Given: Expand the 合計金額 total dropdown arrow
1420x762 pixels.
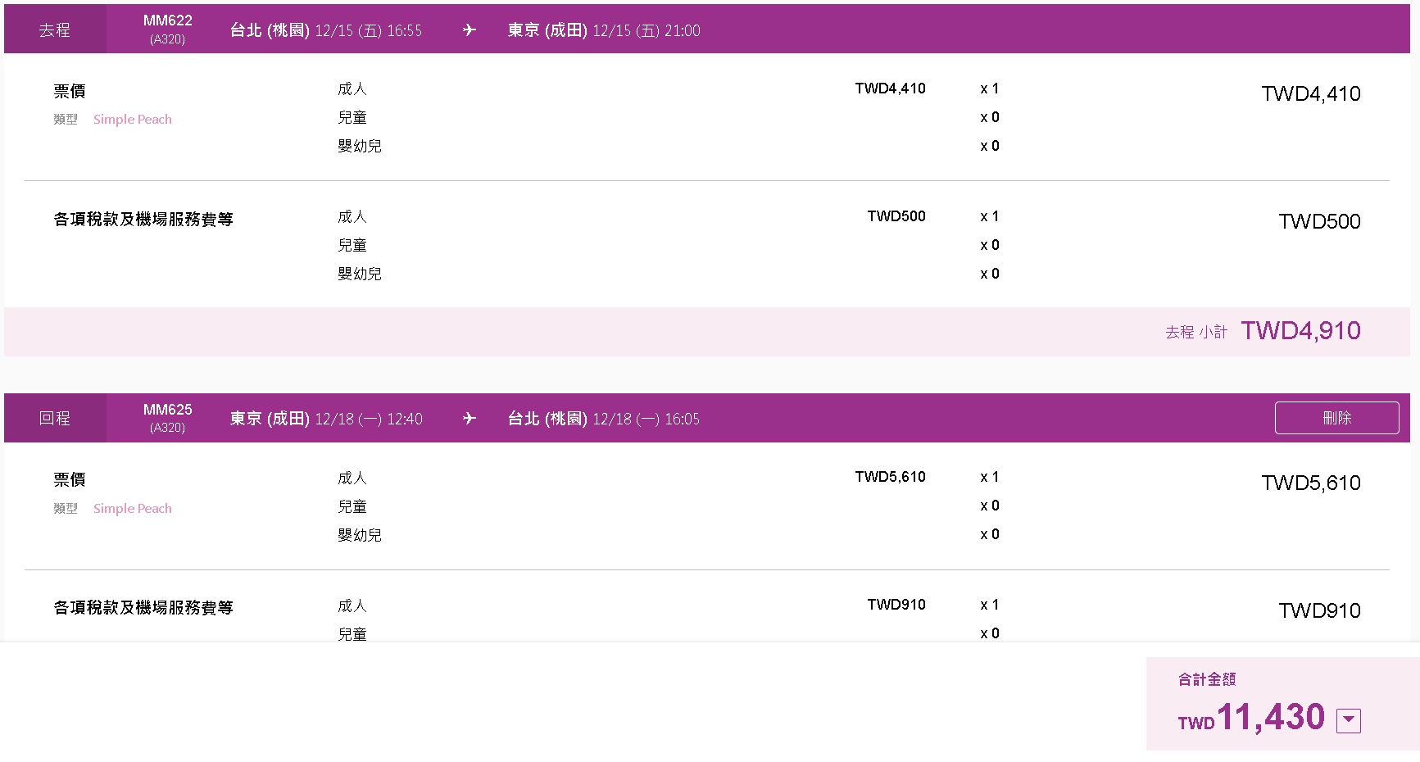Looking at the screenshot, I should 1348,720.
